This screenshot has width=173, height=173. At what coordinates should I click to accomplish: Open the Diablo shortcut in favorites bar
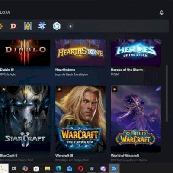[x=13, y=26]
